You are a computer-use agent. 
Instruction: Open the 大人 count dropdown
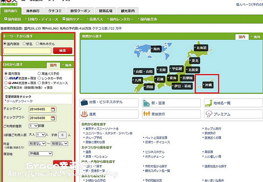click(x=41, y=135)
